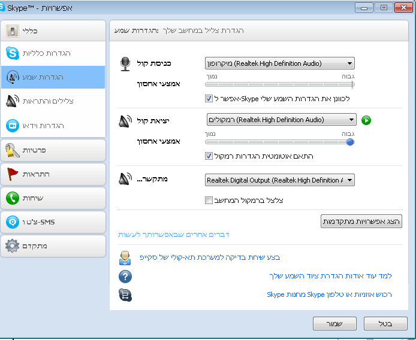Click the speaker icon next to מתקשר
The image size is (416, 340).
tap(125, 179)
